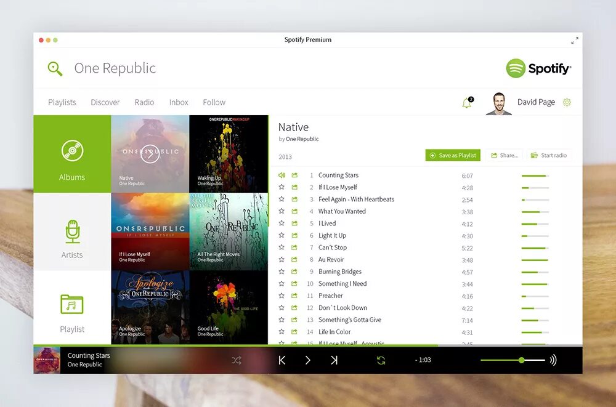Star the track Life In Color
This screenshot has height=407, width=616.
(x=282, y=331)
